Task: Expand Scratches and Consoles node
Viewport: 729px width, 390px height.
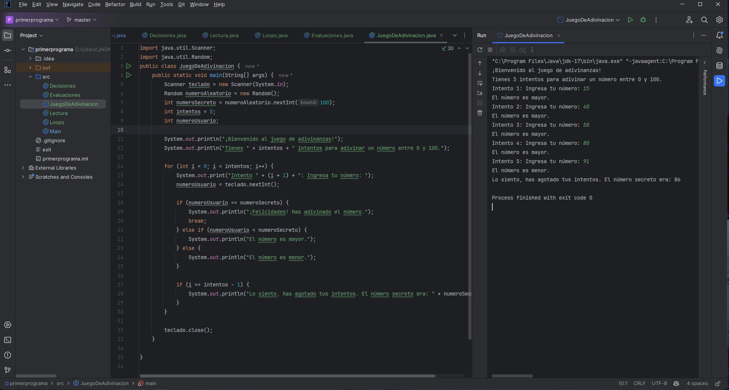Action: (23, 177)
